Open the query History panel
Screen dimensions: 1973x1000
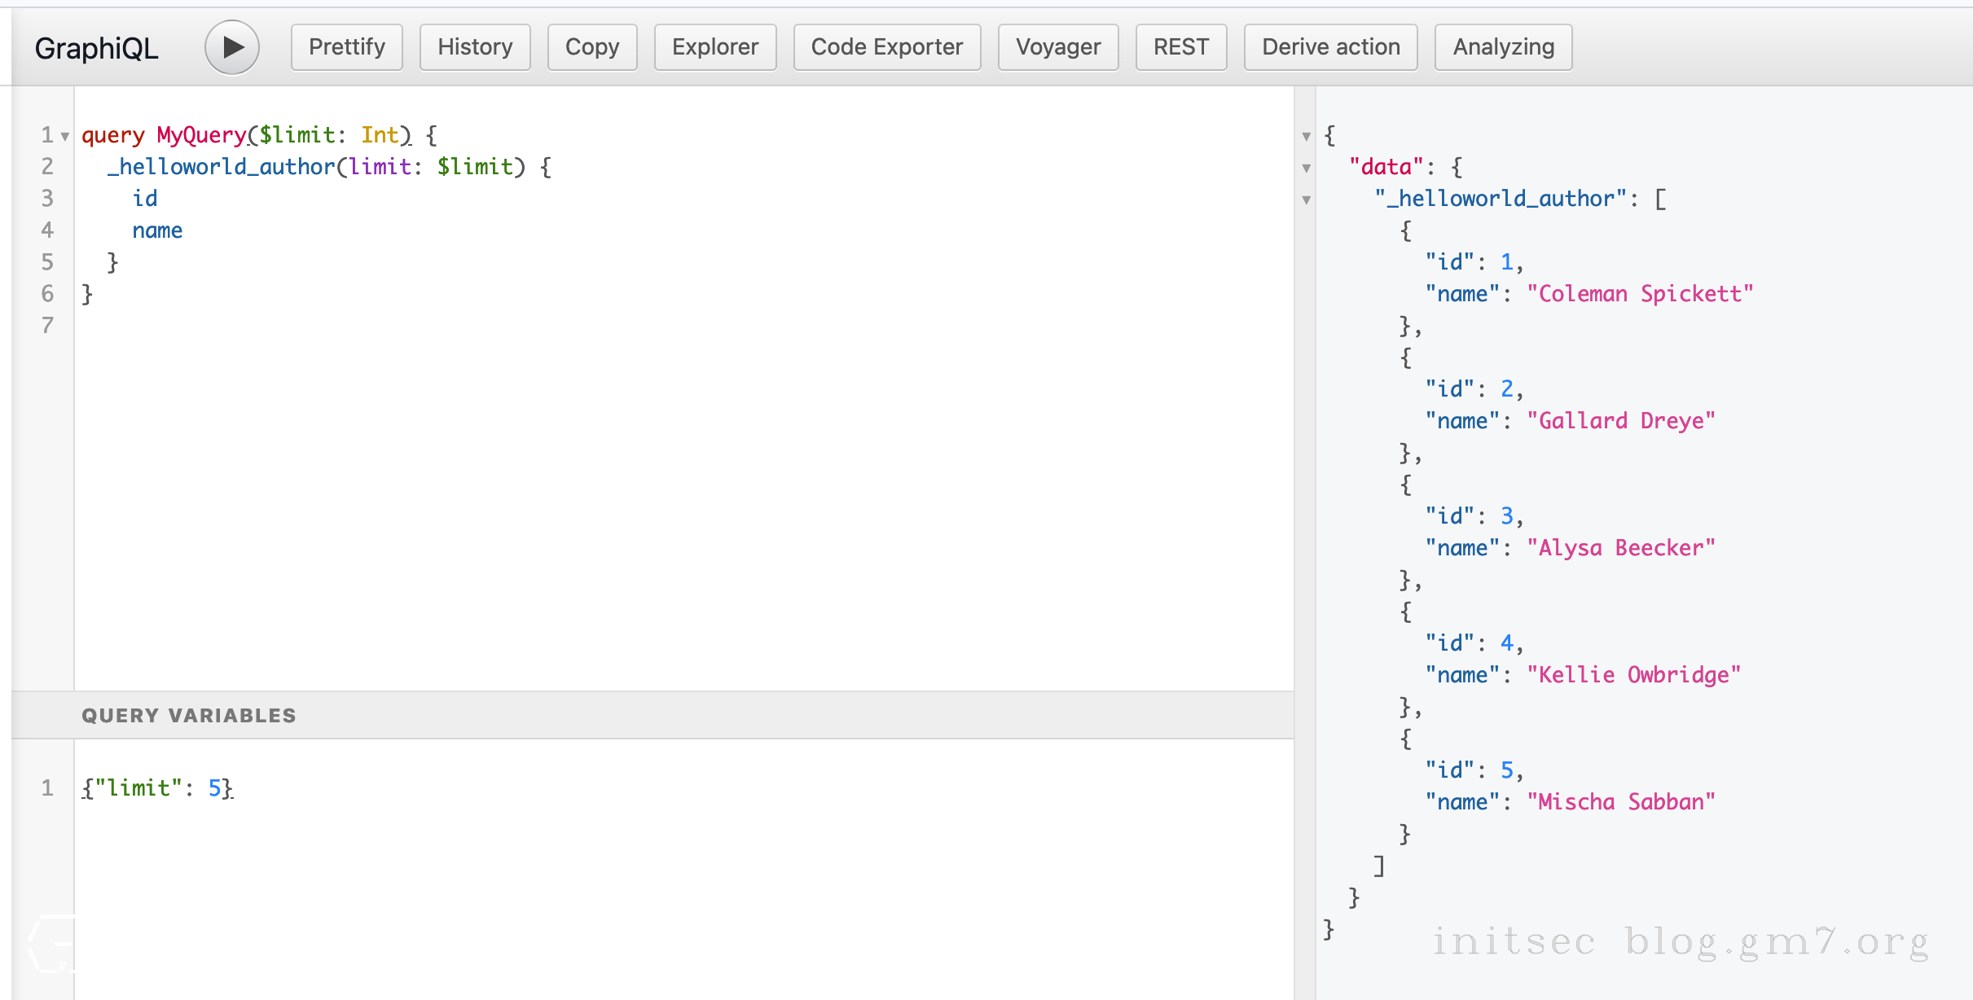[475, 47]
